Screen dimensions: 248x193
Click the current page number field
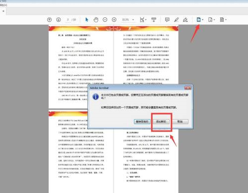click(x=68, y=20)
